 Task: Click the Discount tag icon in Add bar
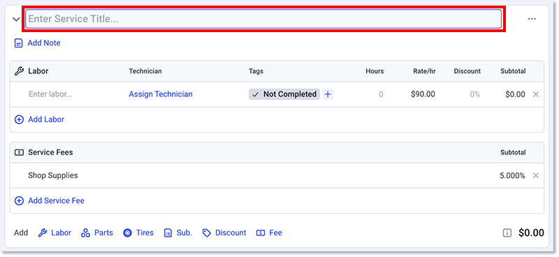tap(206, 233)
